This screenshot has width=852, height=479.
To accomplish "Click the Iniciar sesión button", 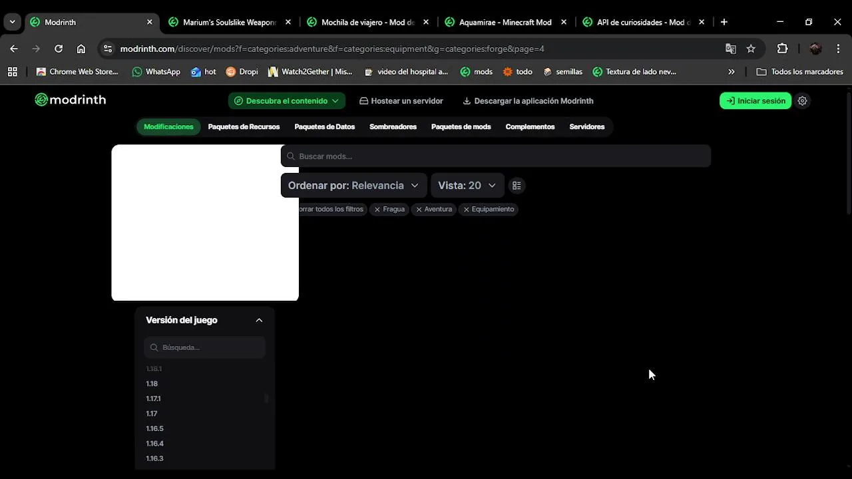I will (x=755, y=101).
